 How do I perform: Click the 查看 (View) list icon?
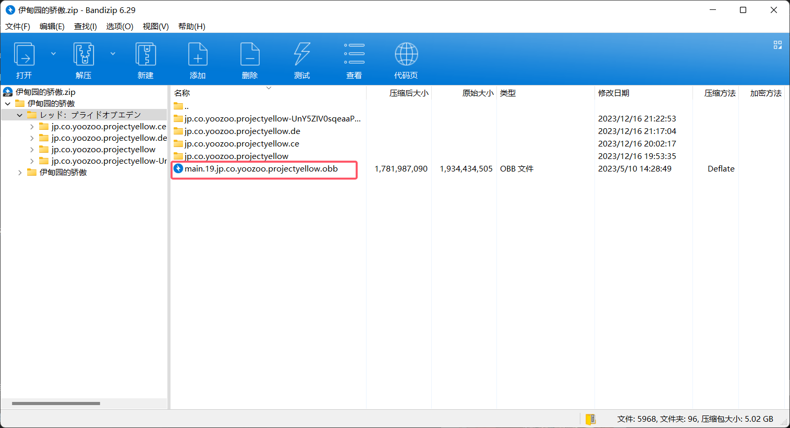[x=354, y=54]
